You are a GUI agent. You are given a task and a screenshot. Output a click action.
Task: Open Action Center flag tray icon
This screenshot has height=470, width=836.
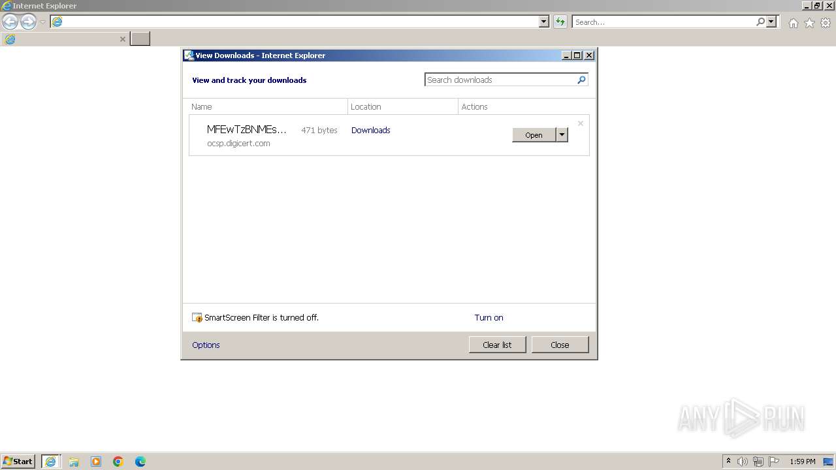774,462
